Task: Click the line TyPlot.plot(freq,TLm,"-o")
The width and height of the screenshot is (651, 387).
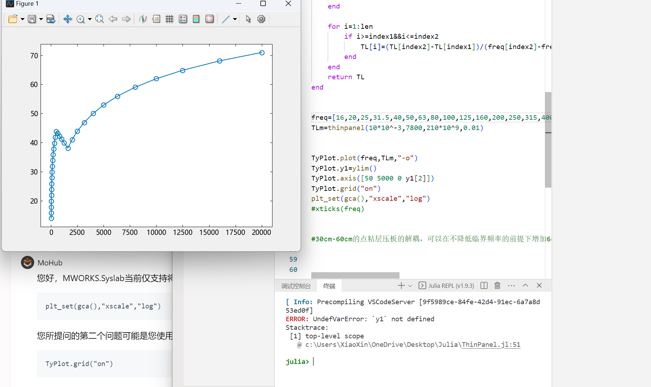Action: coord(365,158)
